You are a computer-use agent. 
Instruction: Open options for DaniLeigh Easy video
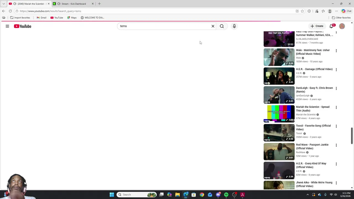[x=336, y=88]
